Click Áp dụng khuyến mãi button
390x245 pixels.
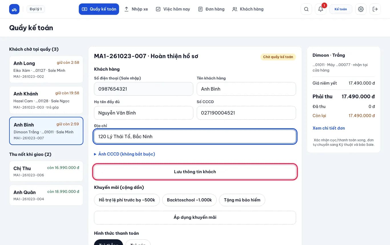(x=195, y=217)
